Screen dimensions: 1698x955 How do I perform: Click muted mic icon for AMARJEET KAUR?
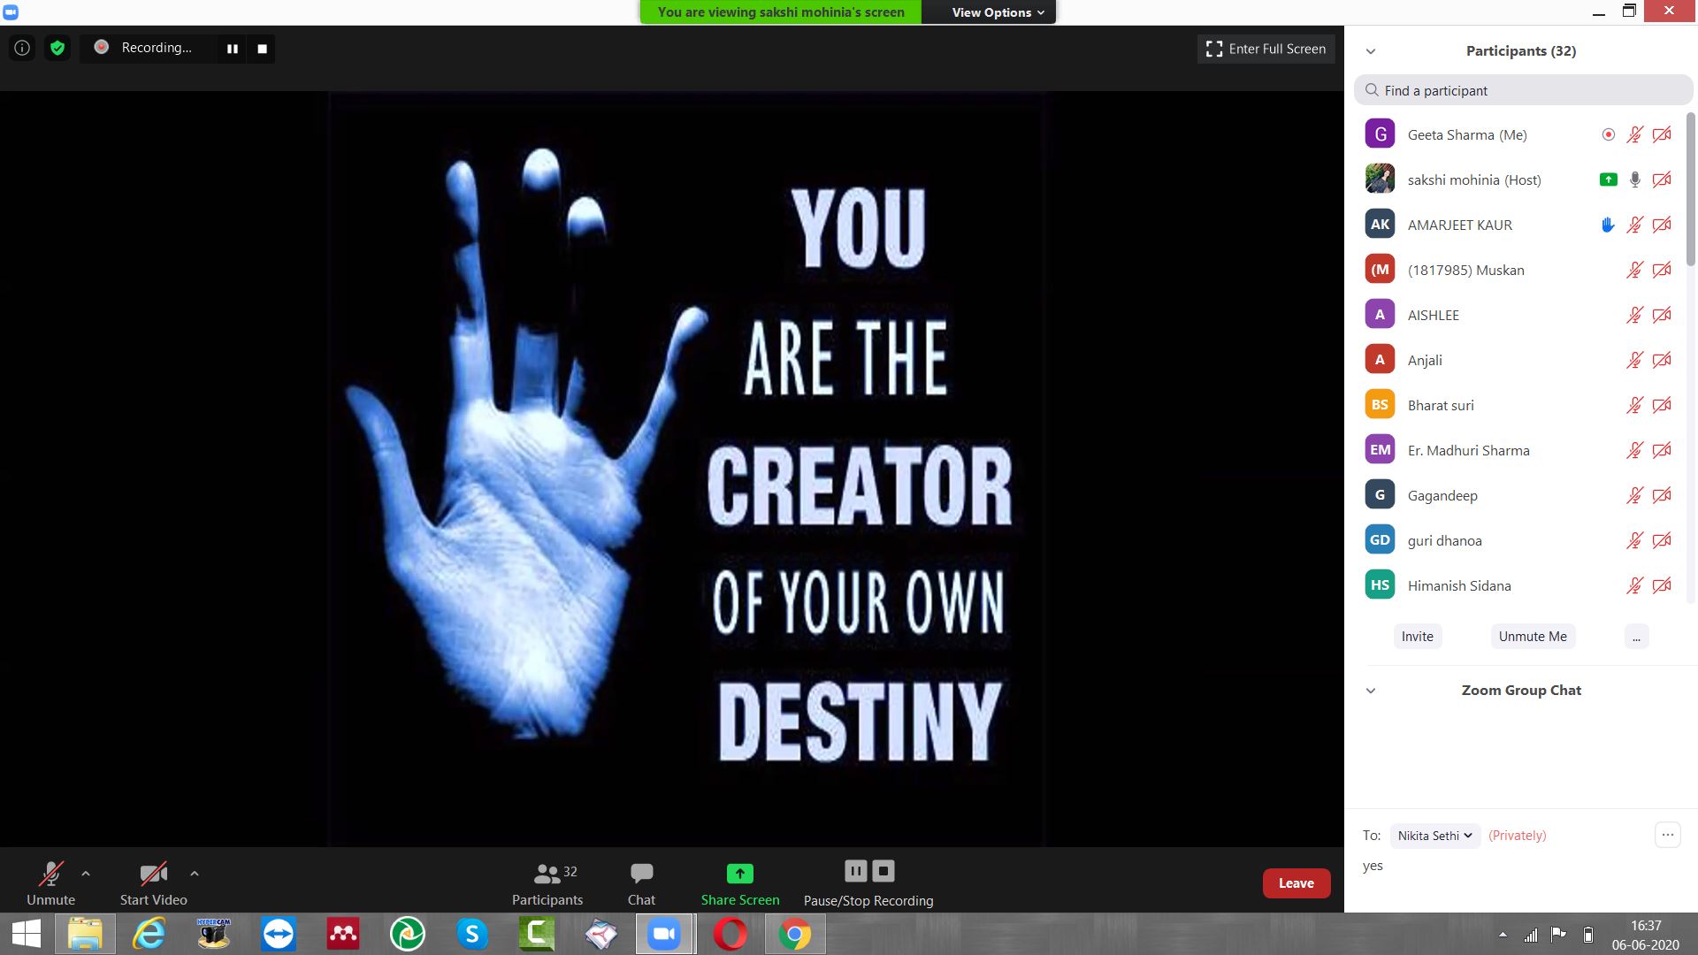pyautogui.click(x=1634, y=225)
